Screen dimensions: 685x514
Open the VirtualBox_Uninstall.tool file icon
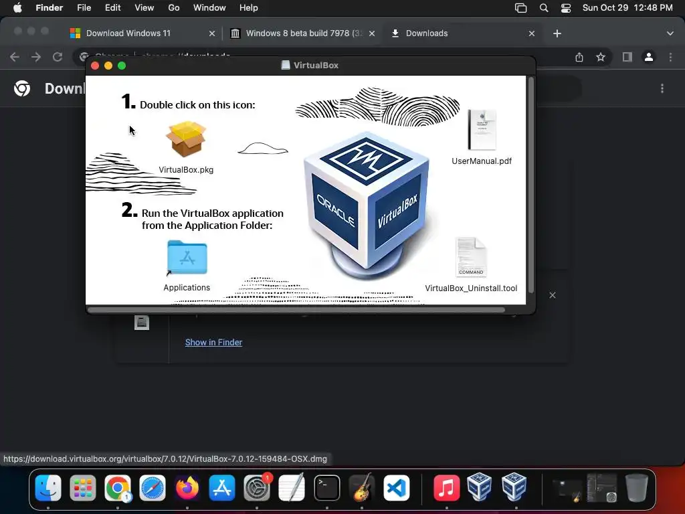click(x=471, y=257)
